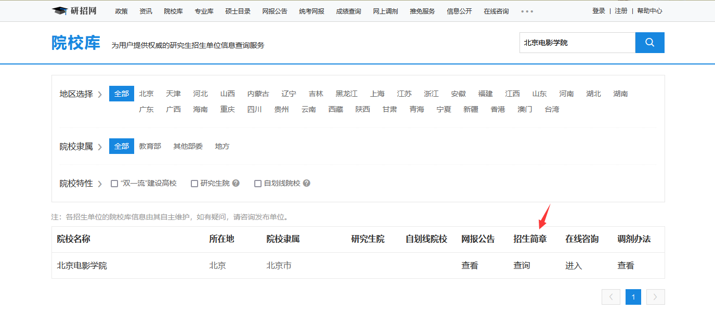
Task: Select 全部 in the 院校隶属 filter
Action: [x=122, y=146]
